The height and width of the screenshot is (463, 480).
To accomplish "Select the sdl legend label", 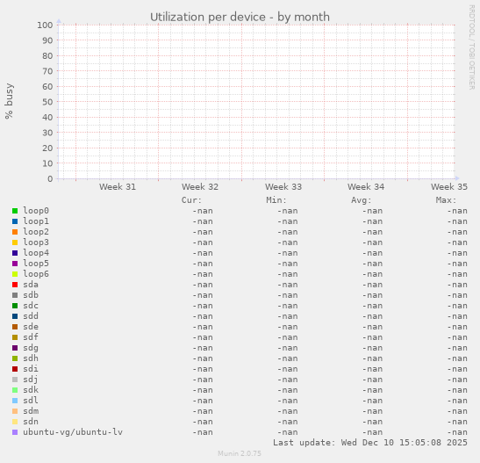I will tap(31, 401).
